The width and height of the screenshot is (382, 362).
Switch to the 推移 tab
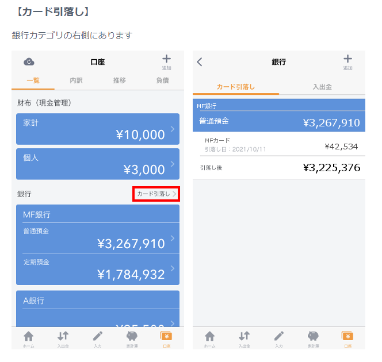[120, 80]
